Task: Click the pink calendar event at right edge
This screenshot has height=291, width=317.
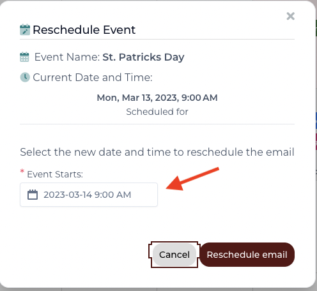Action: point(316,142)
